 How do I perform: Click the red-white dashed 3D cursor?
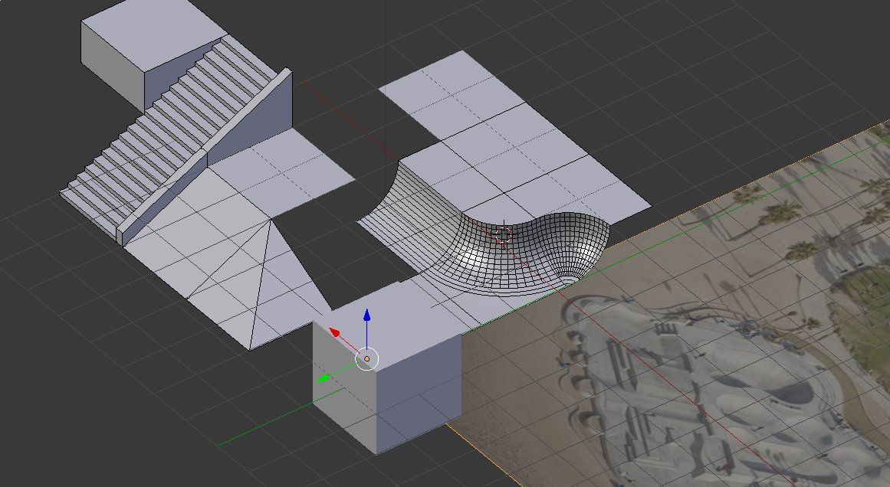(x=503, y=234)
